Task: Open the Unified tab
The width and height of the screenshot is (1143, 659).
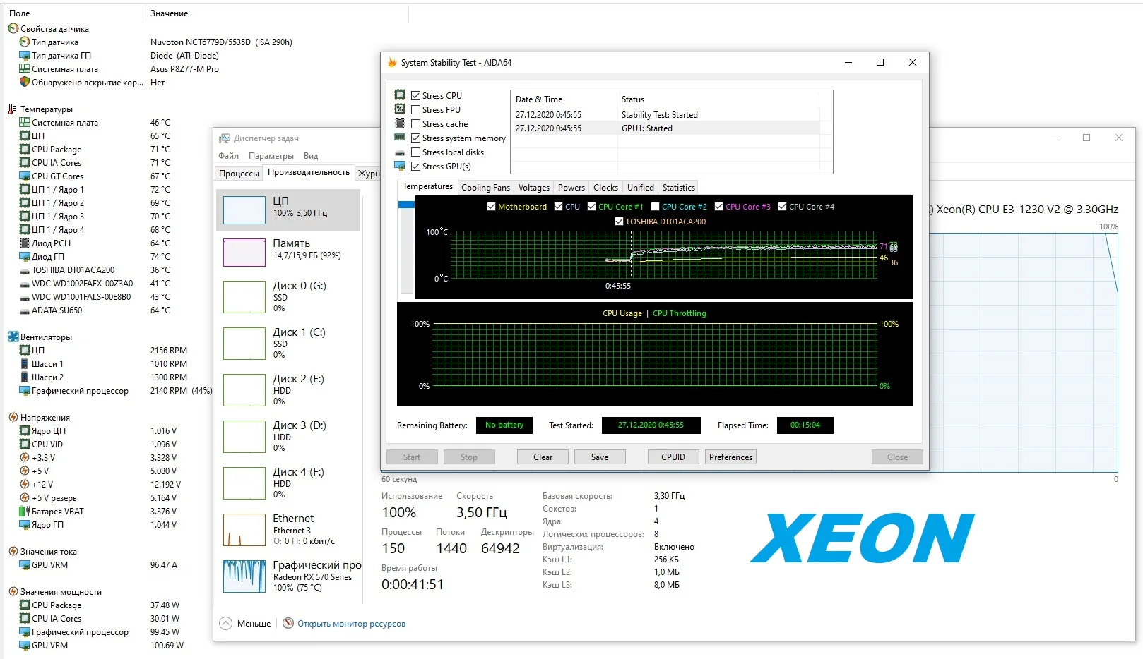Action: tap(640, 188)
